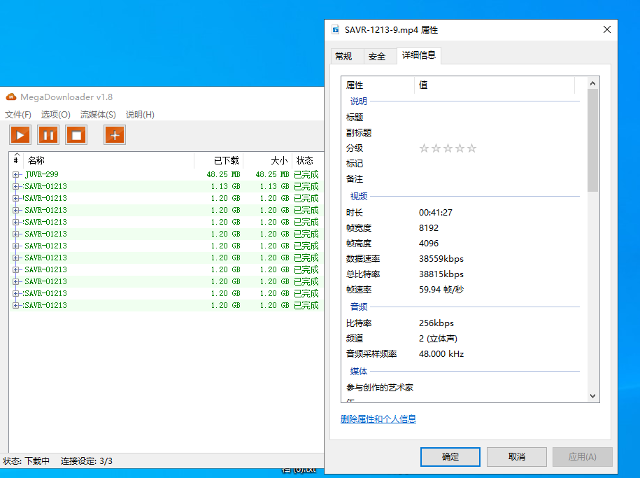
Task: Click the vertical scrollbar thumb in properties list
Action: (x=592, y=141)
